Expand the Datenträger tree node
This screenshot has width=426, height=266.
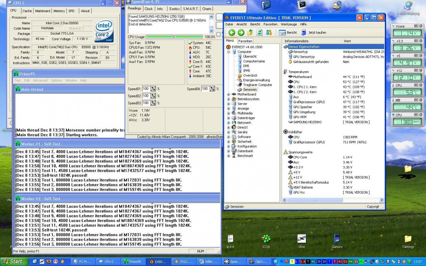(229, 118)
